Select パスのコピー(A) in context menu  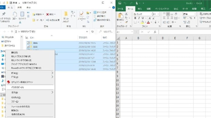[x=30, y=87]
